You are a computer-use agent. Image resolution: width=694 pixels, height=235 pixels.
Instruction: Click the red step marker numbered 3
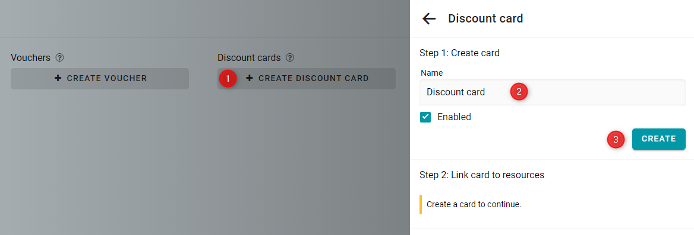(x=616, y=140)
